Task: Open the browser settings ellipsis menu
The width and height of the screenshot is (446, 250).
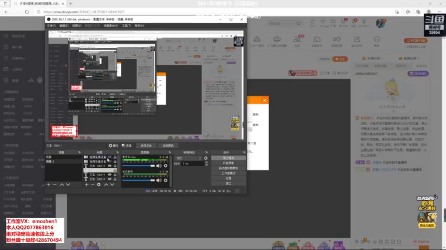Action: click(x=439, y=12)
